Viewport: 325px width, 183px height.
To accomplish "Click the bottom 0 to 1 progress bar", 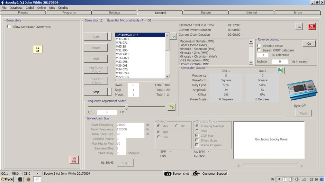I will coord(270,165).
